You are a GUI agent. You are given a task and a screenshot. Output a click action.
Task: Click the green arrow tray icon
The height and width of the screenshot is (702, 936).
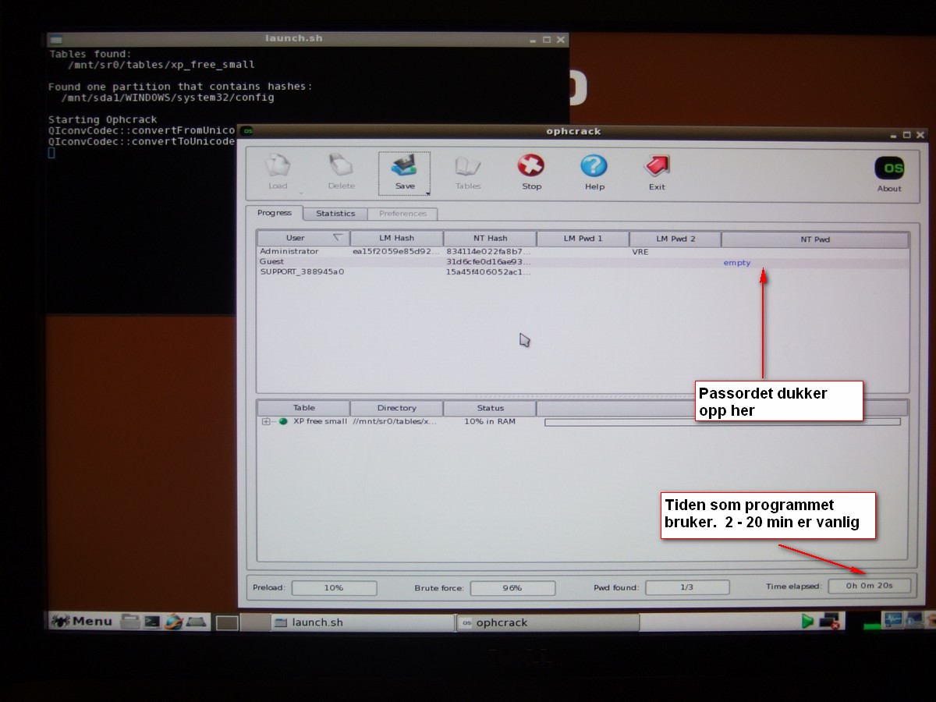click(x=807, y=622)
